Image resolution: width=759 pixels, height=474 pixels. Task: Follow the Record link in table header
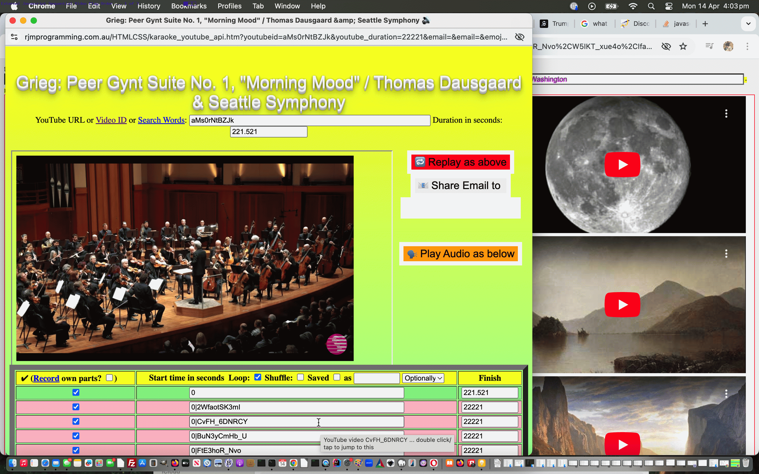tap(46, 378)
